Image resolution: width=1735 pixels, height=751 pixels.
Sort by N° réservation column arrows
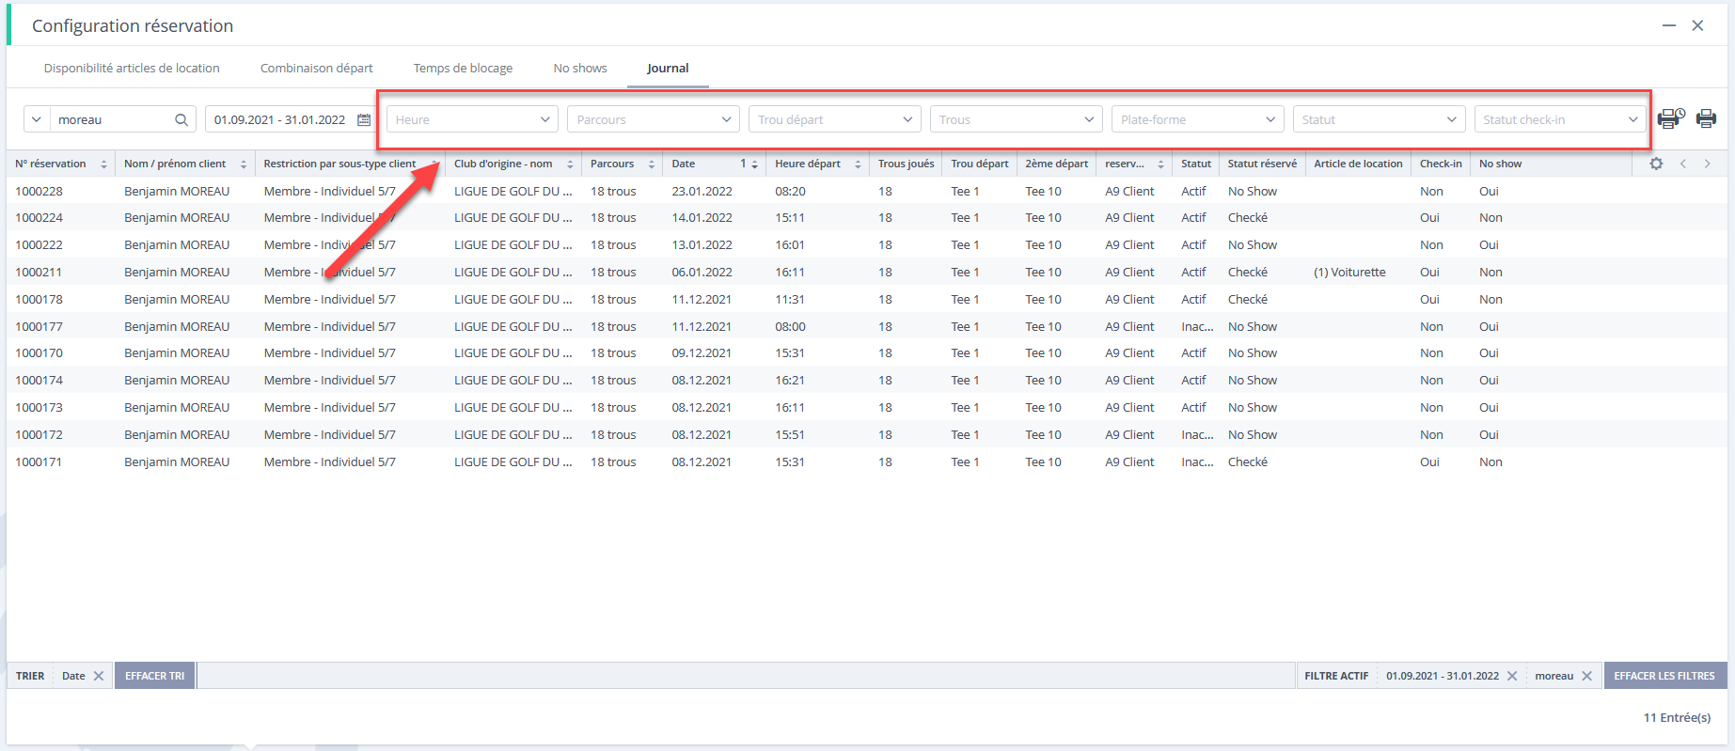point(103,164)
